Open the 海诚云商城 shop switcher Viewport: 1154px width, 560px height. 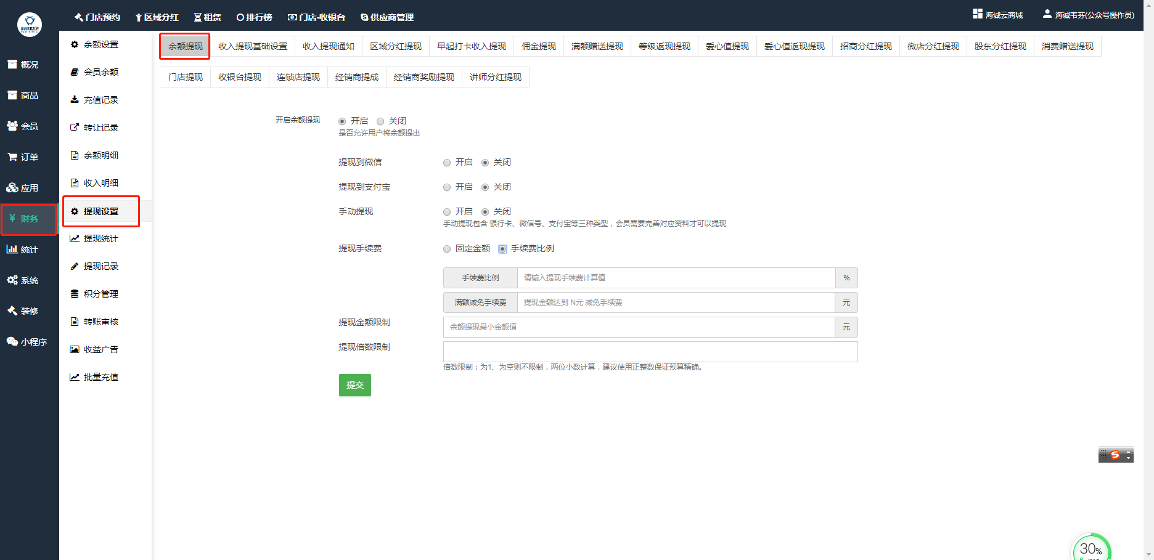coord(997,15)
